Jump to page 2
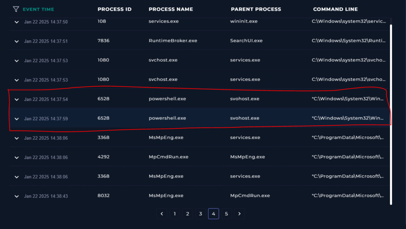This screenshot has width=406, height=229. point(188,214)
